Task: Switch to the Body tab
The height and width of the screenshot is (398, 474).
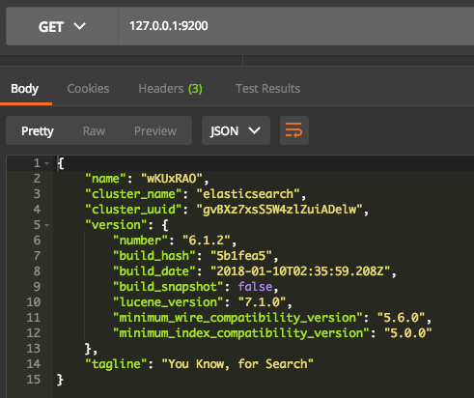Action: [24, 89]
